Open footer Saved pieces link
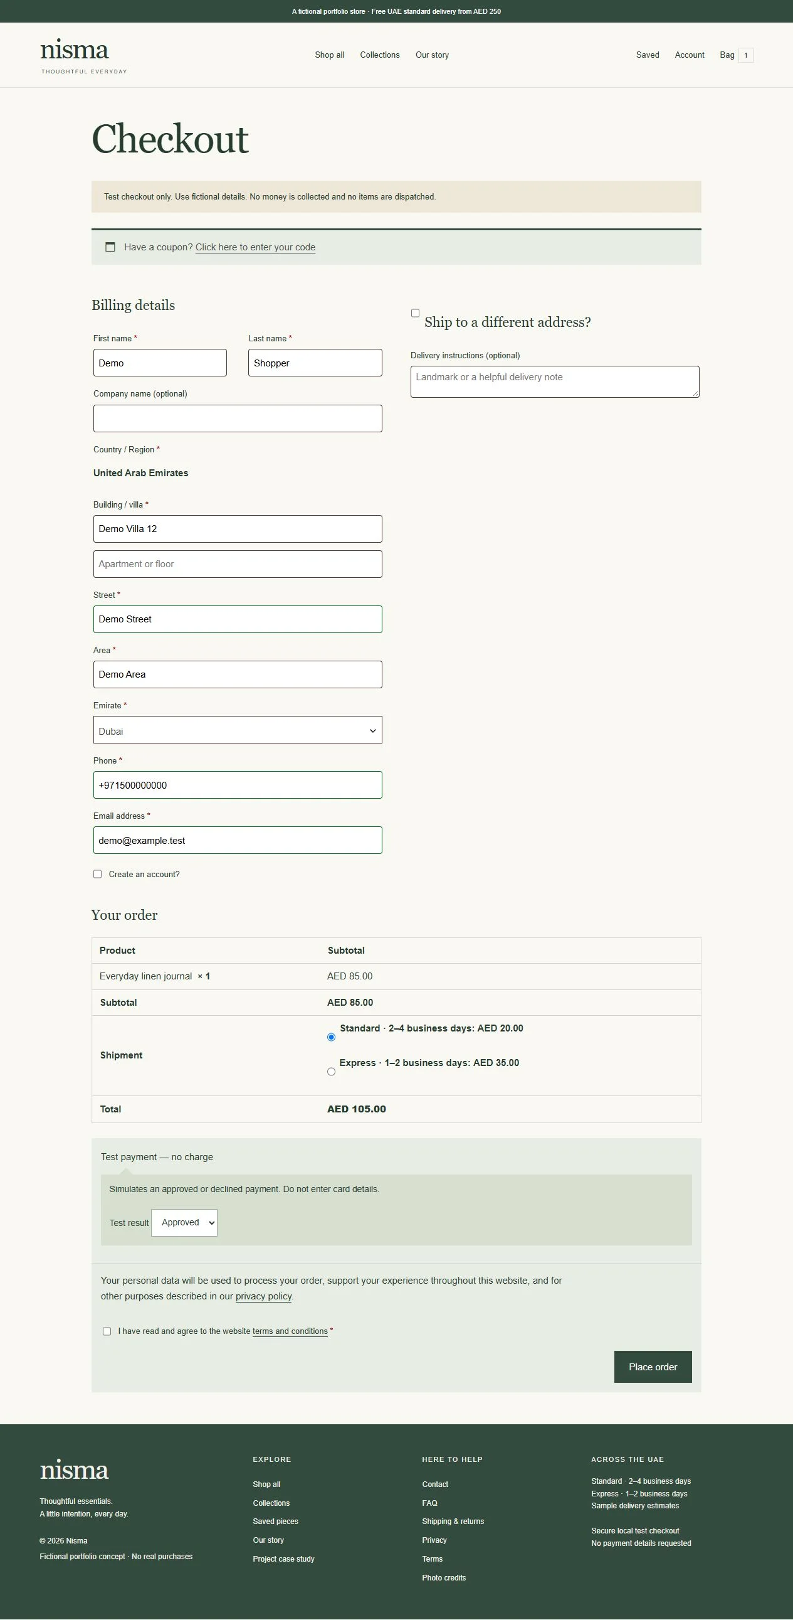The width and height of the screenshot is (793, 1620). (x=275, y=1521)
